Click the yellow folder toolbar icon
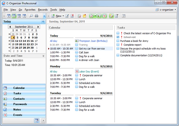 click(85, 16)
